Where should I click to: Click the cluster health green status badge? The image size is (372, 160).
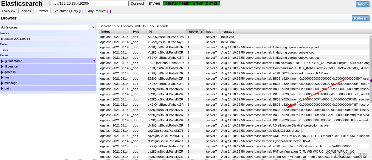191,3
